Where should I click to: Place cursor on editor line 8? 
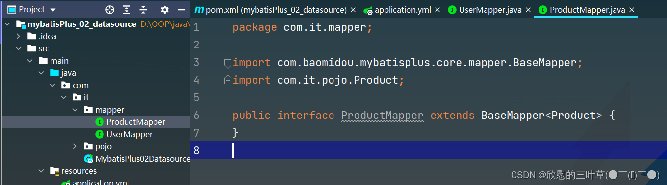point(429,150)
